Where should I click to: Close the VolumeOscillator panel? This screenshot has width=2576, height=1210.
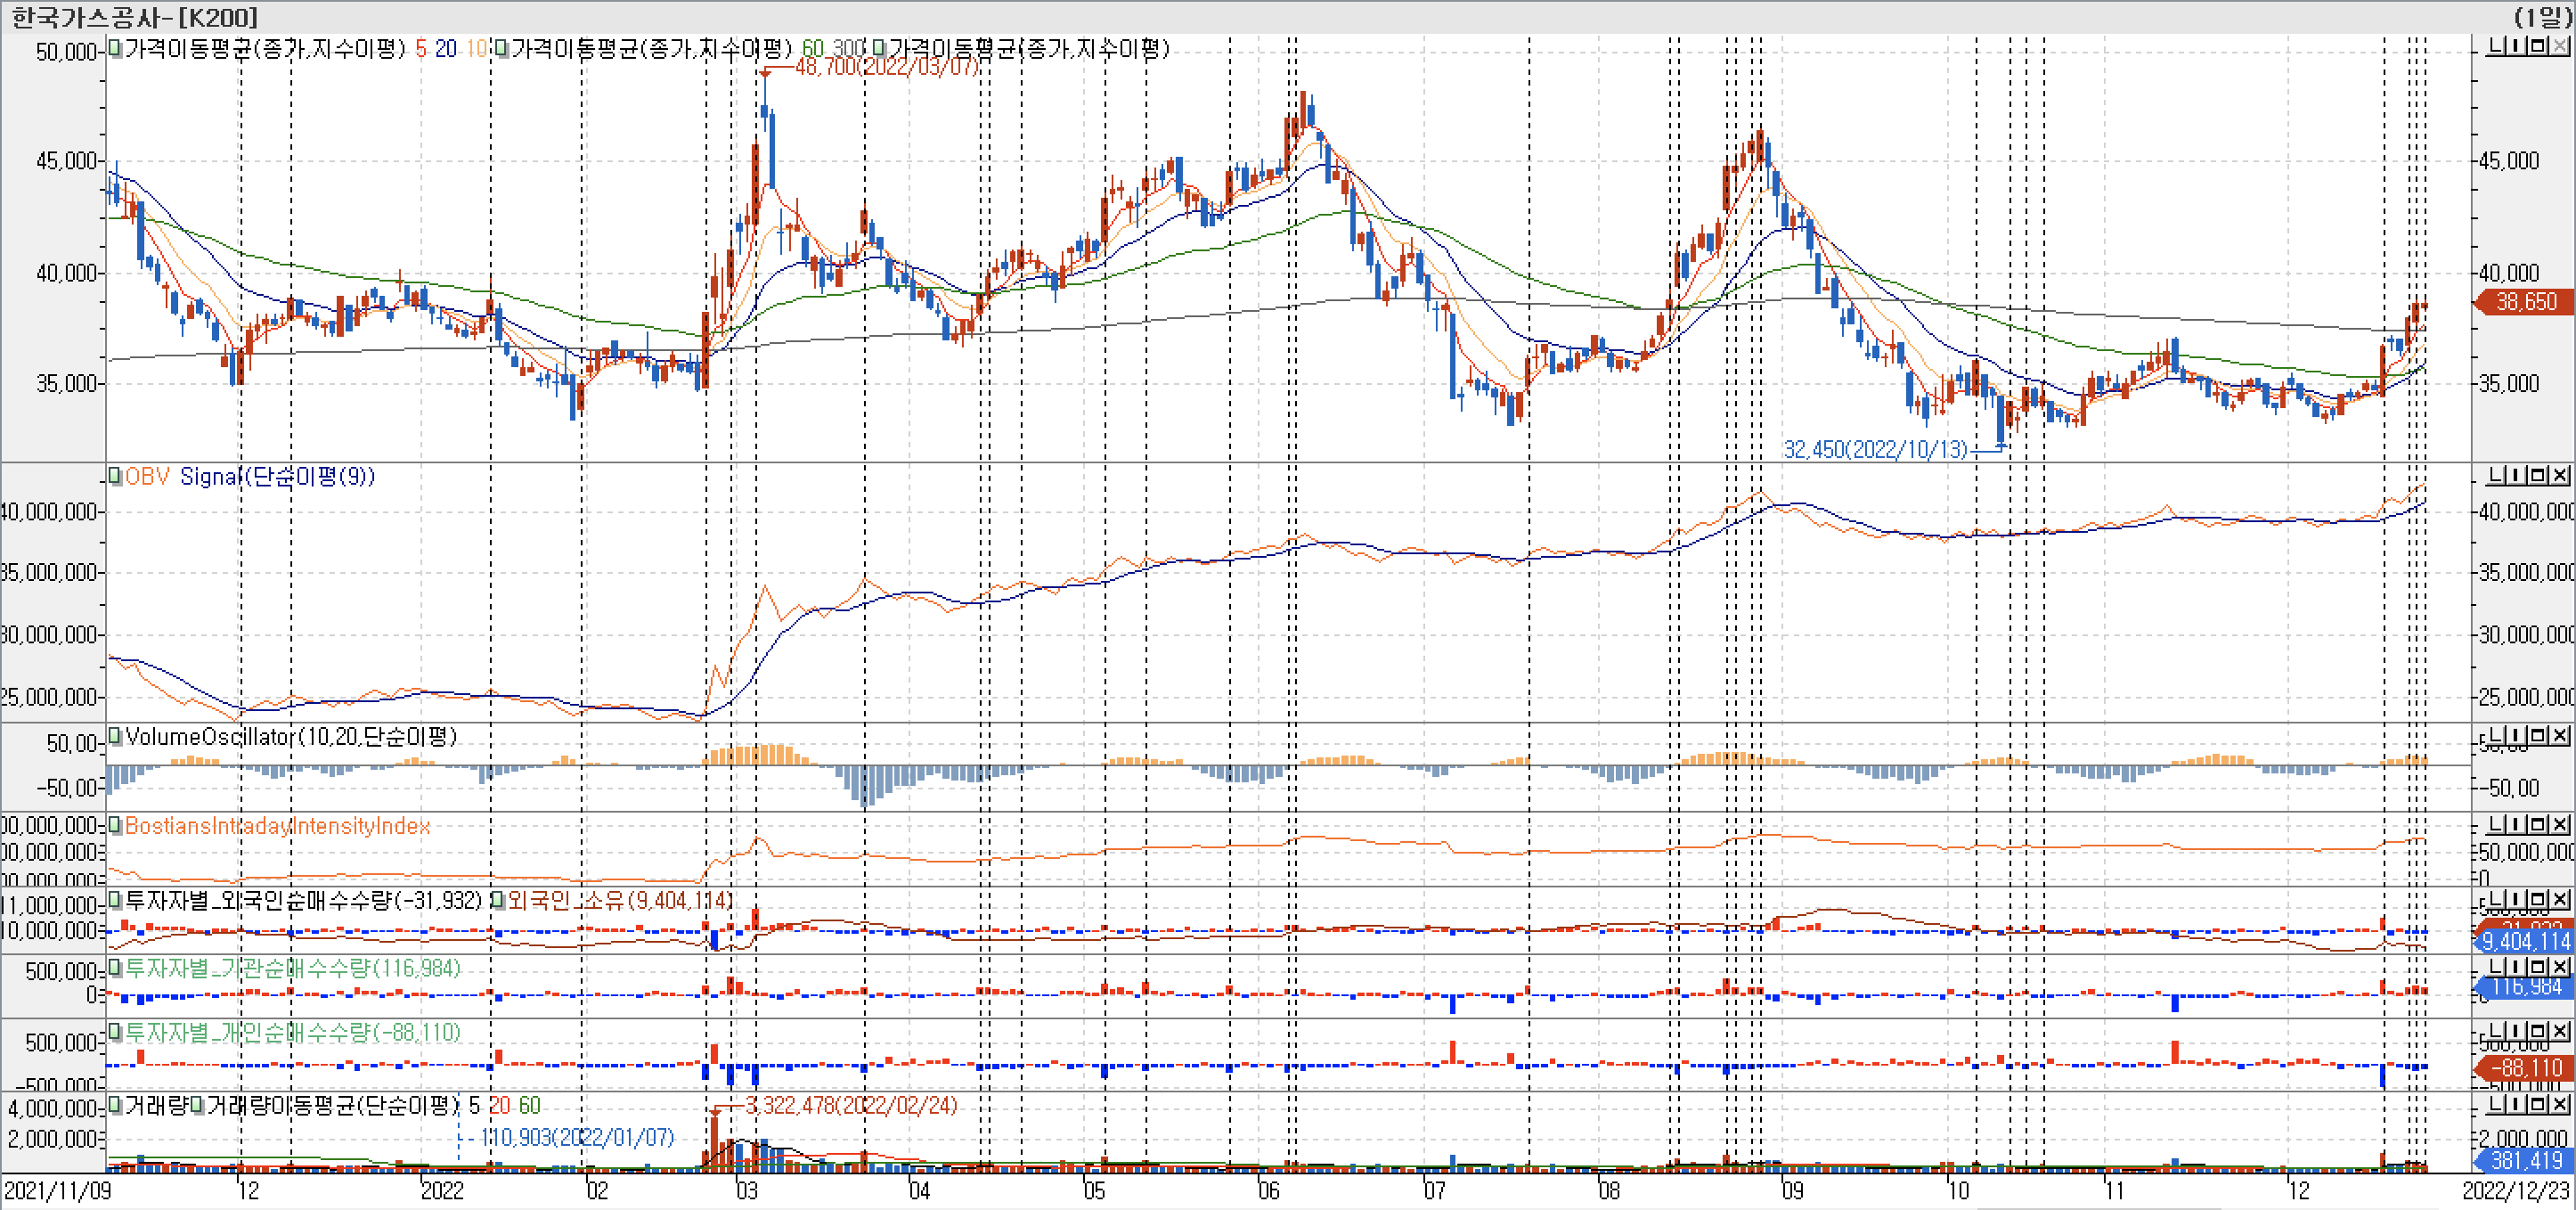(2560, 736)
